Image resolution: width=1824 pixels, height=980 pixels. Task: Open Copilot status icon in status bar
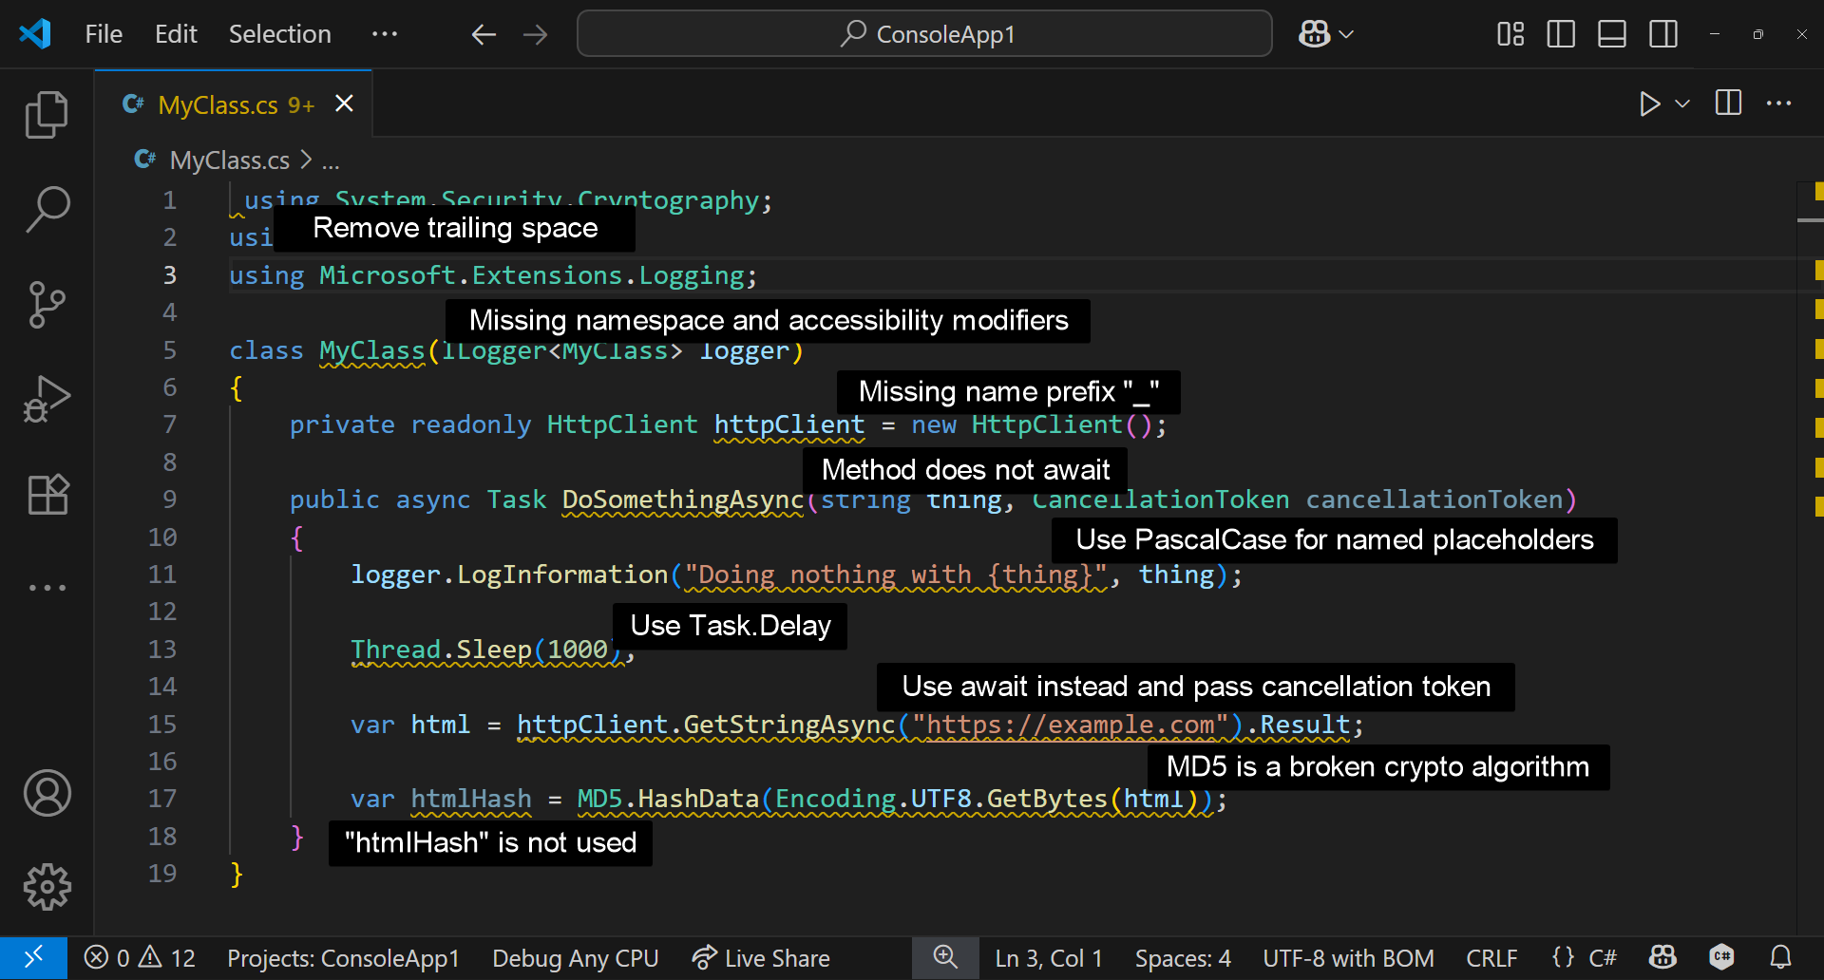(1662, 958)
